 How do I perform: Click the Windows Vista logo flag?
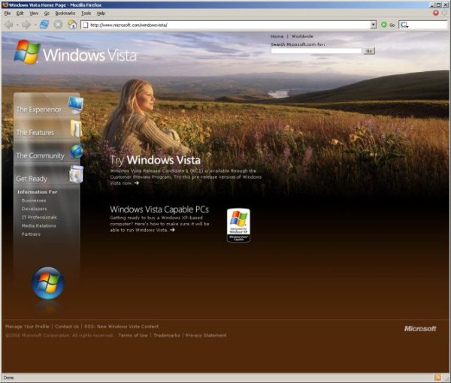tap(27, 52)
